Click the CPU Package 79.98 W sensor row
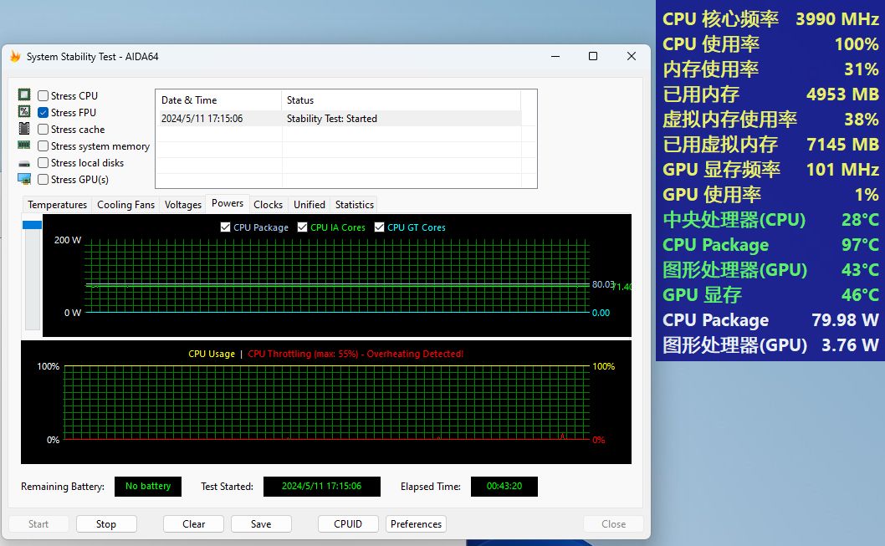 pos(770,319)
